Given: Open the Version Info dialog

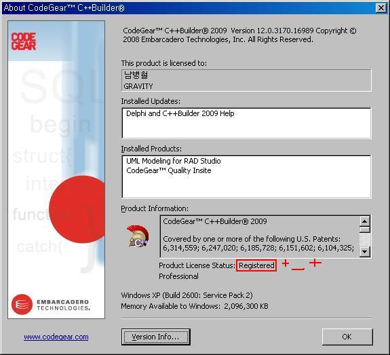Looking at the screenshot, I should point(156,337).
